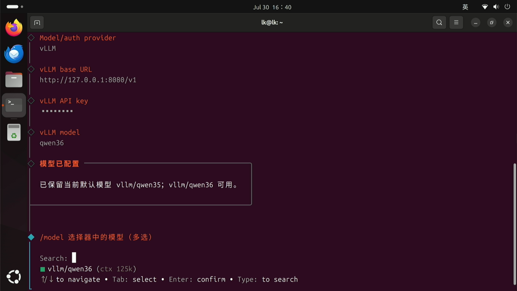Open the Wi-Fi status icon

[485, 7]
